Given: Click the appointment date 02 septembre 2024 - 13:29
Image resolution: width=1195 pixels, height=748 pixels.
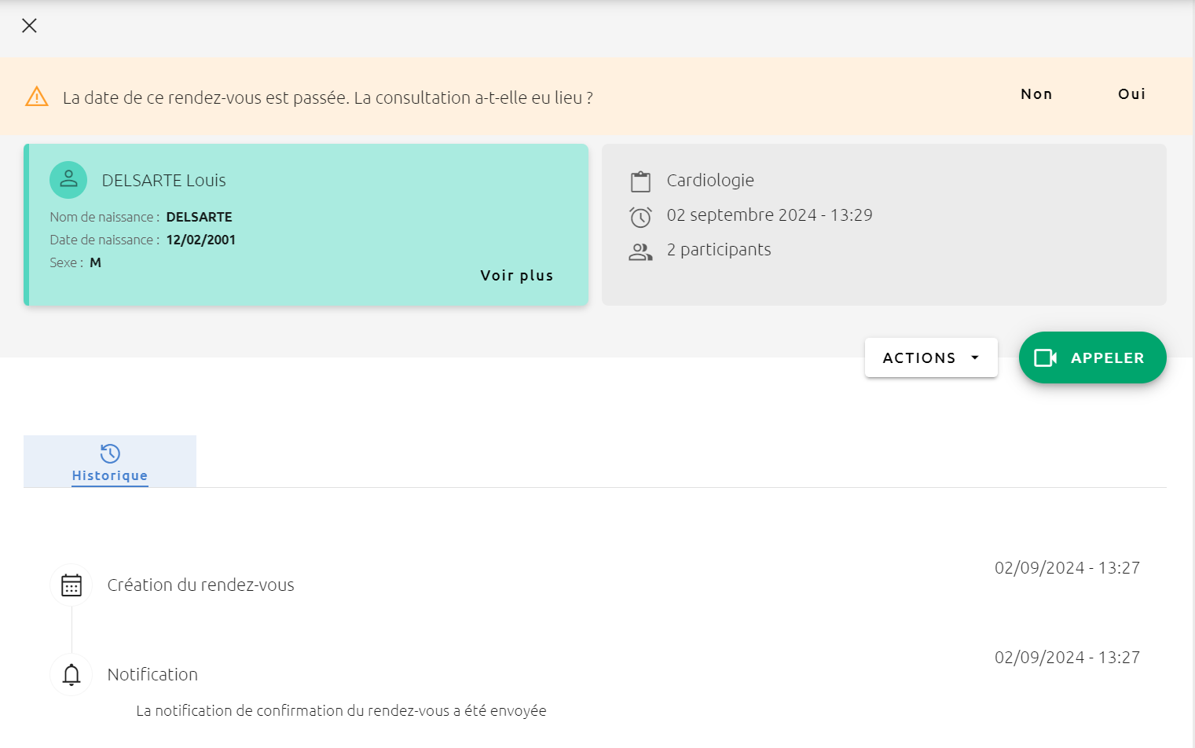Looking at the screenshot, I should coord(770,215).
